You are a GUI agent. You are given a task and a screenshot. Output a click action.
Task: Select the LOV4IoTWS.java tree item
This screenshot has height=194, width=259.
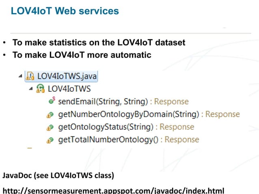[61, 76]
